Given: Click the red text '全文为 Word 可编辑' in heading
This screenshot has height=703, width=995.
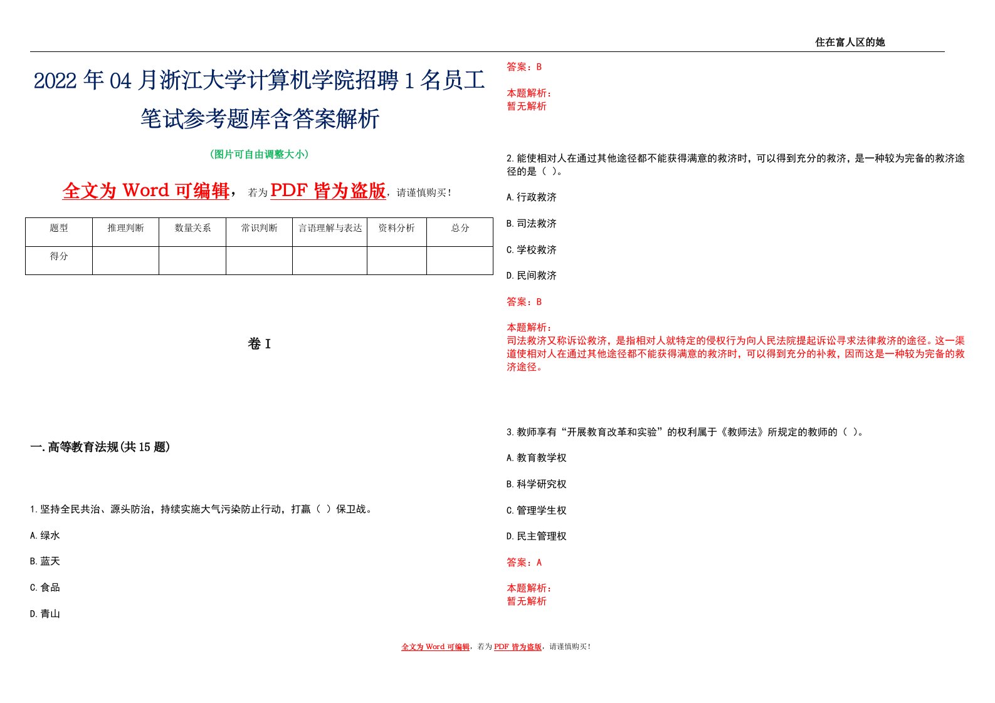Looking at the screenshot, I should pos(146,190).
